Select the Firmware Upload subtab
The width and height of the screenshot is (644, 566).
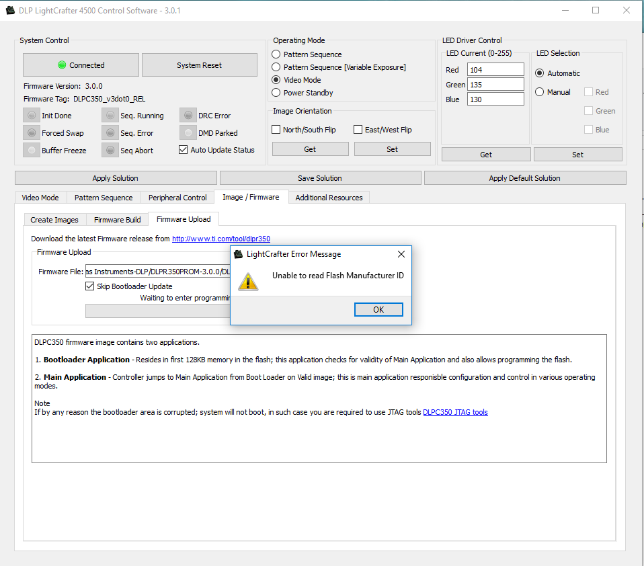[184, 219]
